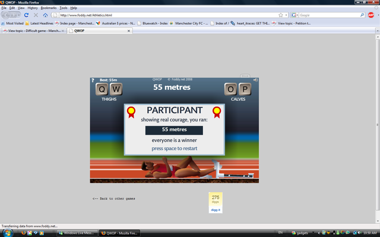The width and height of the screenshot is (380, 237).
Task: Close the QWOP tab
Action: coord(129,31)
